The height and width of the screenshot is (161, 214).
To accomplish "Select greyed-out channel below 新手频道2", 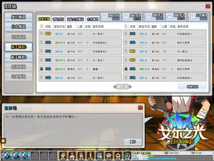I will (18, 67).
